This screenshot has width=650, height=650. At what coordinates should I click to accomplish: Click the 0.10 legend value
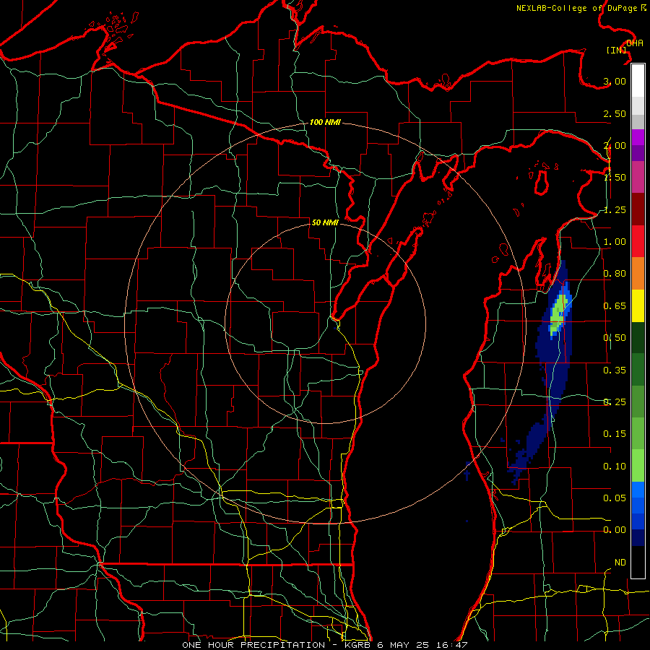point(615,467)
